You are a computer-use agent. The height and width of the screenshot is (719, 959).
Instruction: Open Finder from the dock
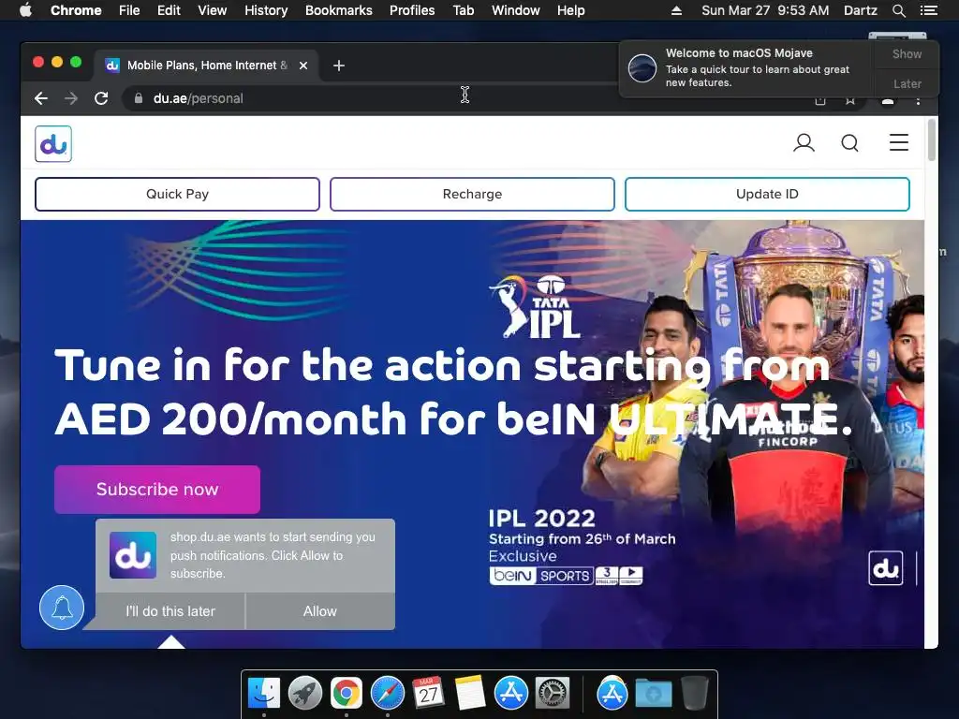coord(264,694)
